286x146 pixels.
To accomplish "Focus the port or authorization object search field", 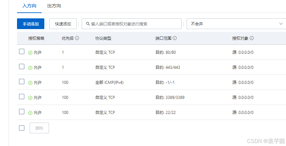I will (132, 24).
